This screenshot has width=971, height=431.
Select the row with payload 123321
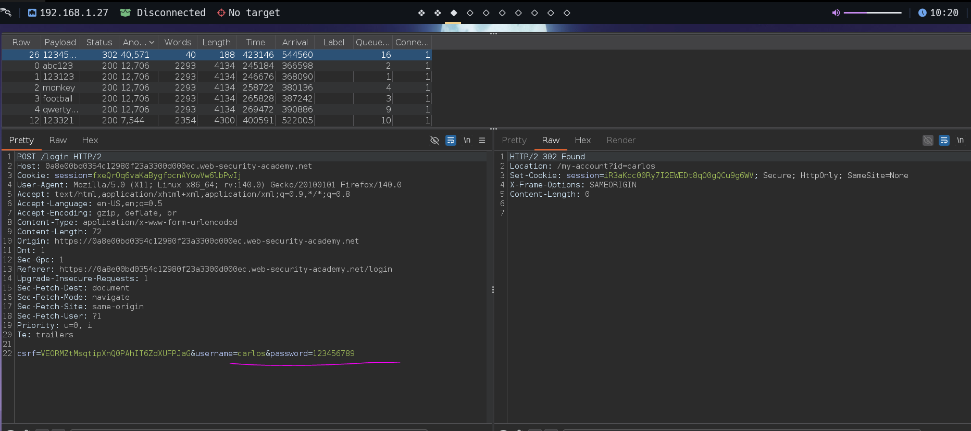pyautogui.click(x=217, y=120)
